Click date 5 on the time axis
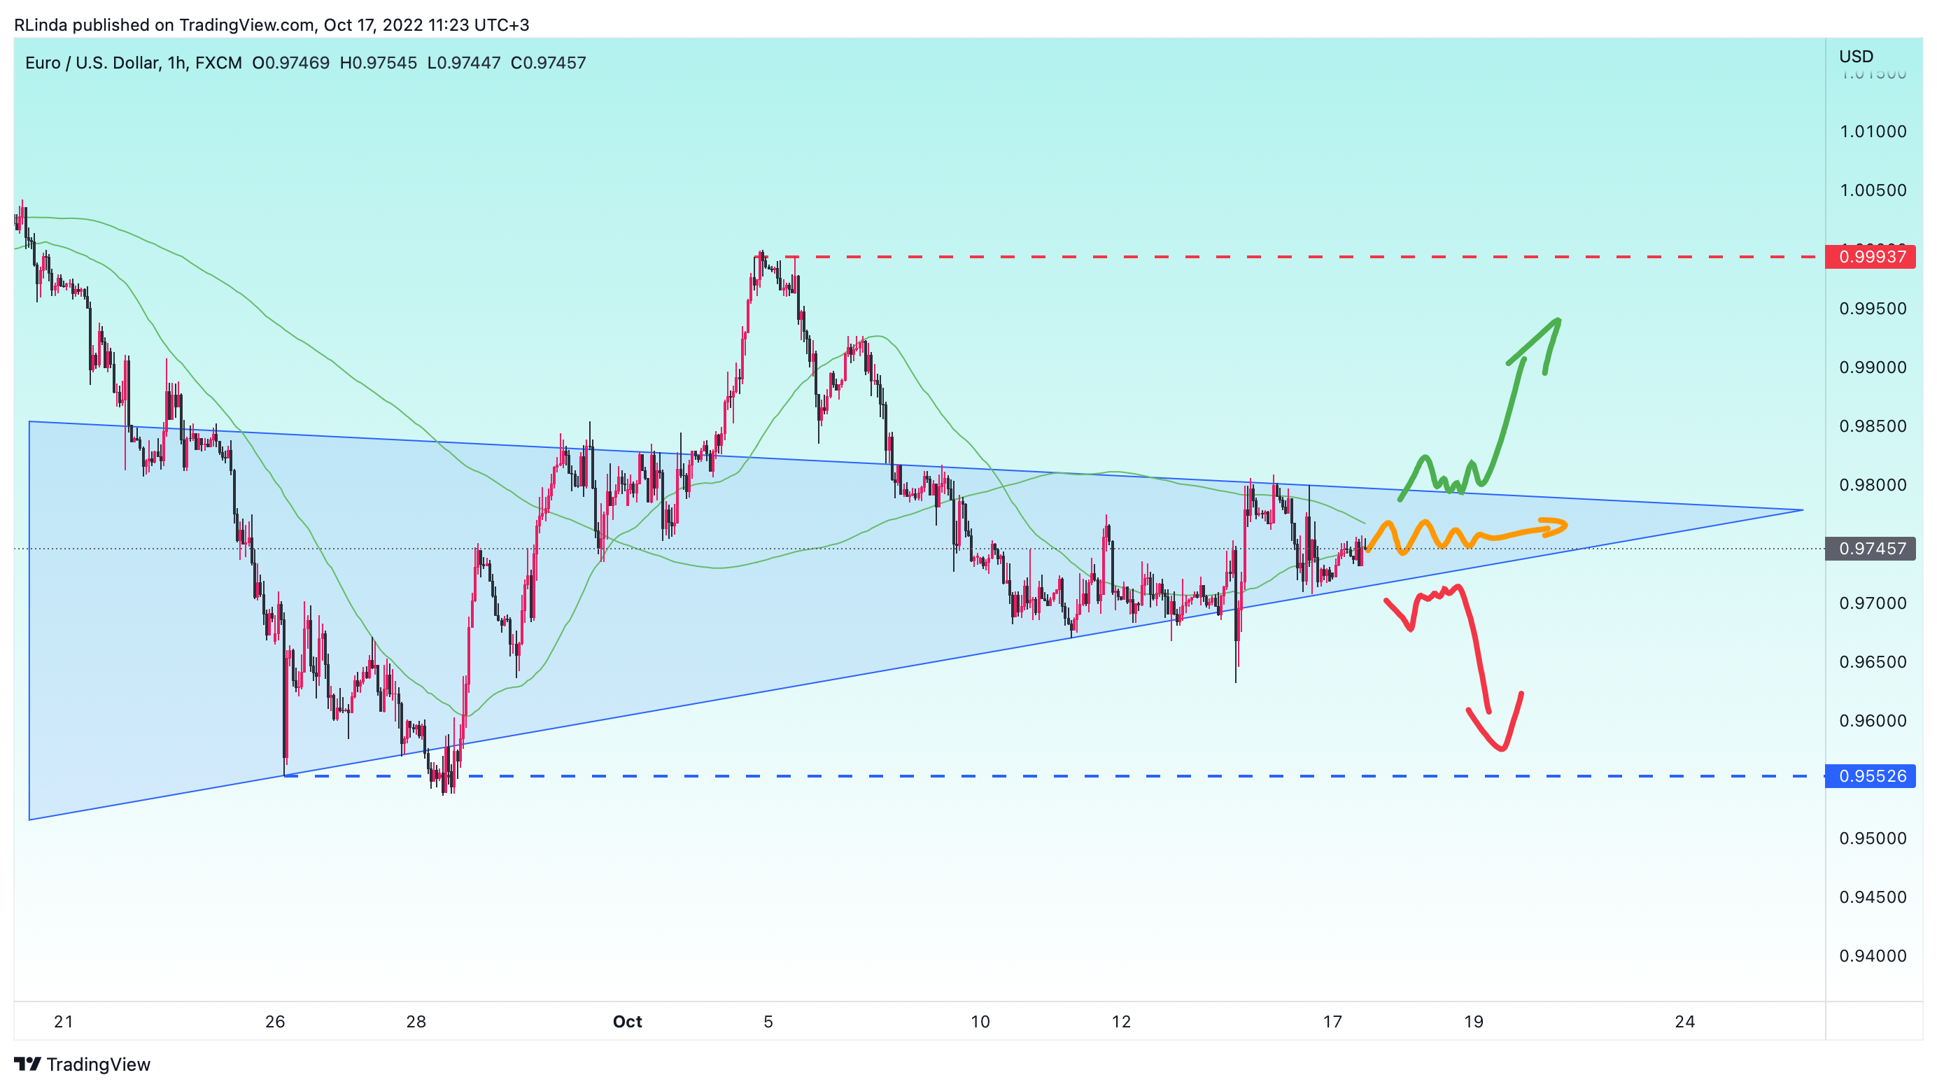 click(x=768, y=1021)
